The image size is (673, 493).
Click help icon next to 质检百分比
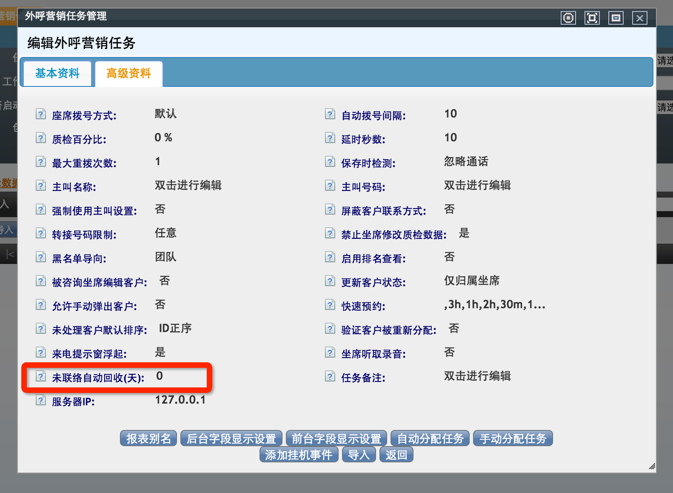pos(41,138)
